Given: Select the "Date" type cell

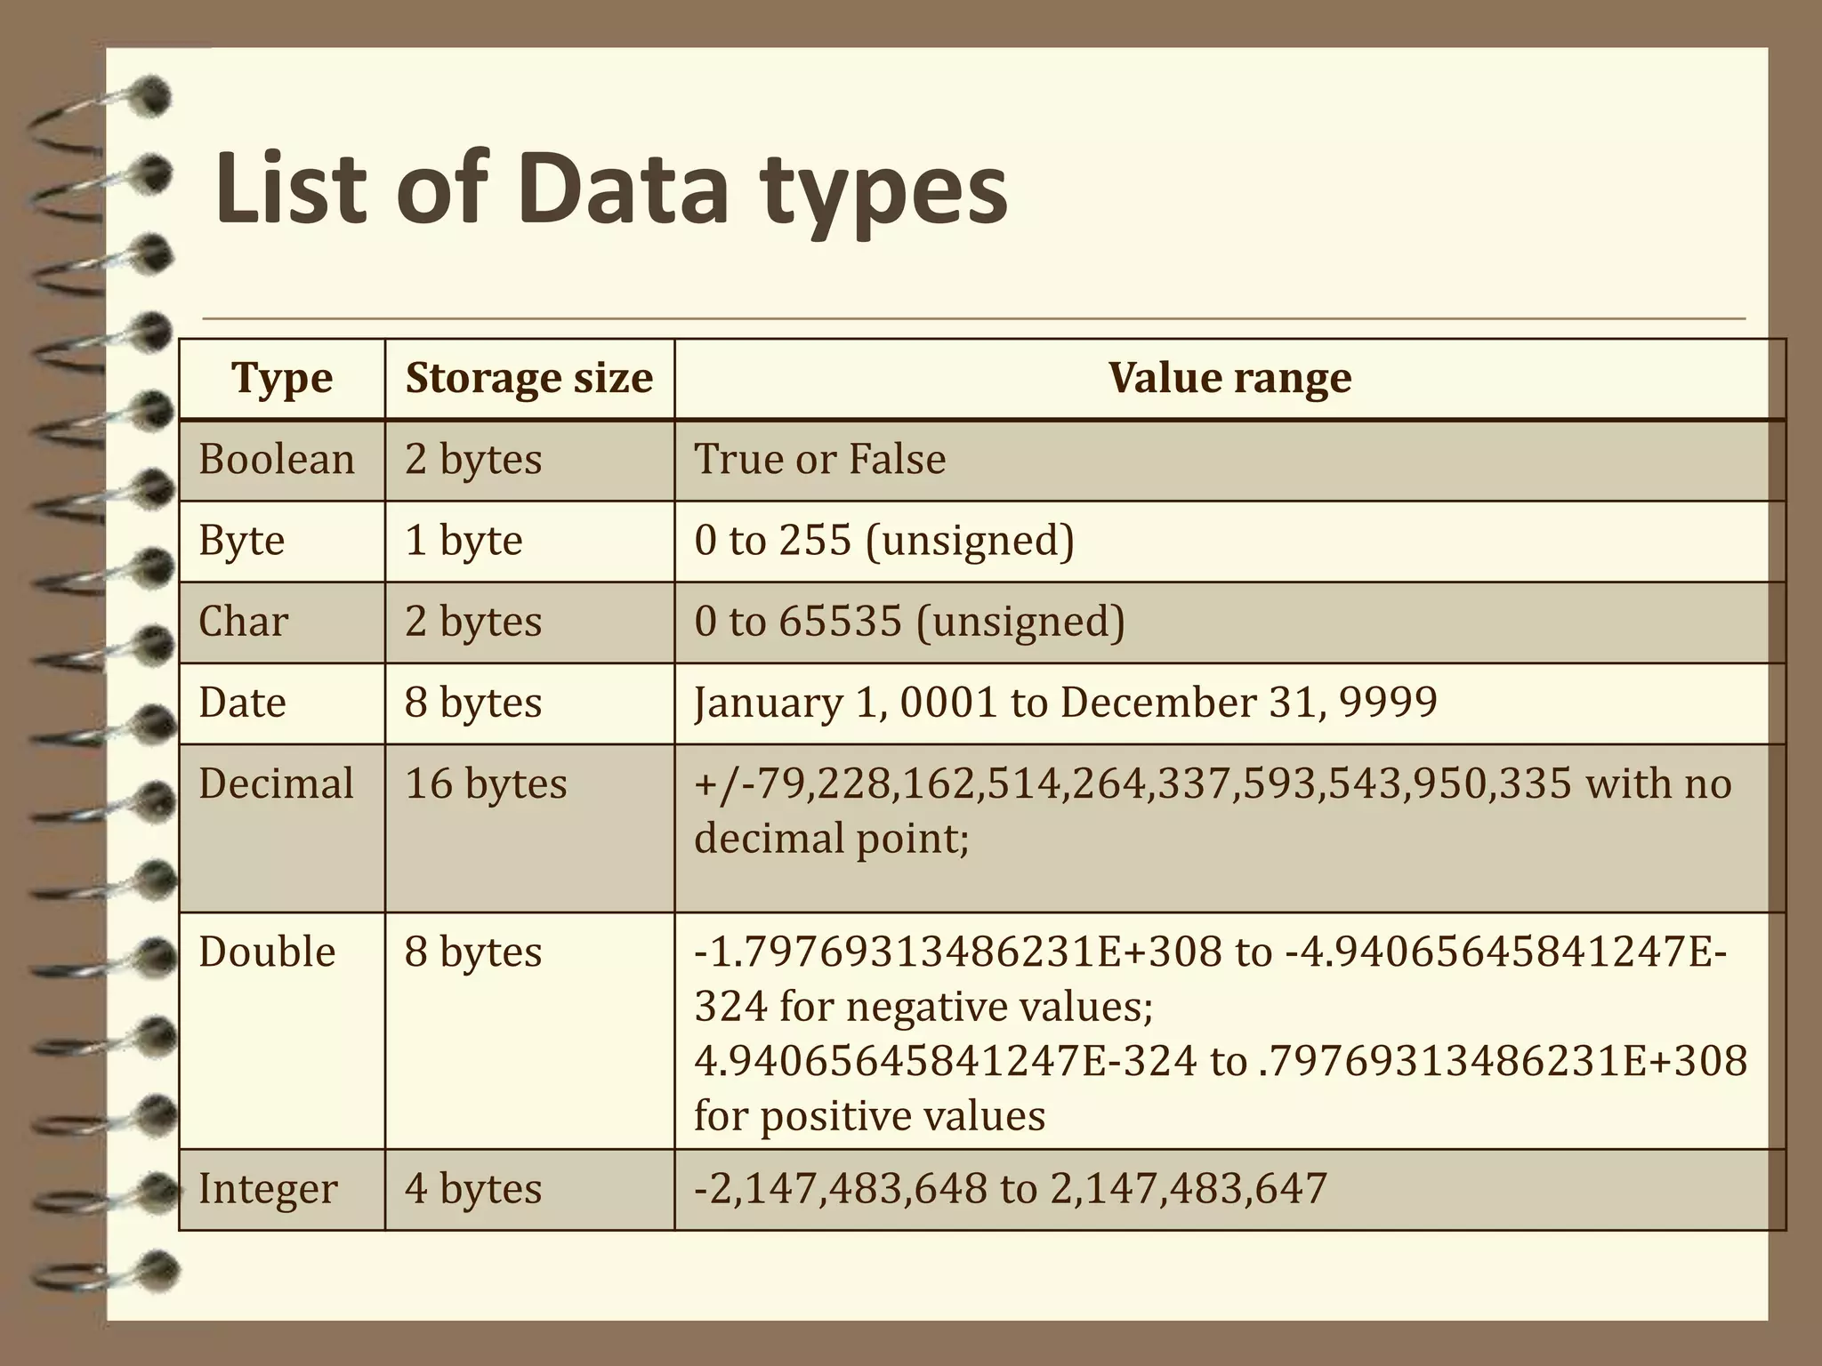Looking at the screenshot, I should [243, 703].
